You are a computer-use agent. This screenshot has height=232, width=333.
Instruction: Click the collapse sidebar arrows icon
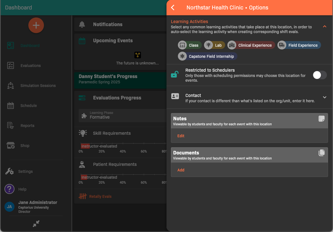36,224
